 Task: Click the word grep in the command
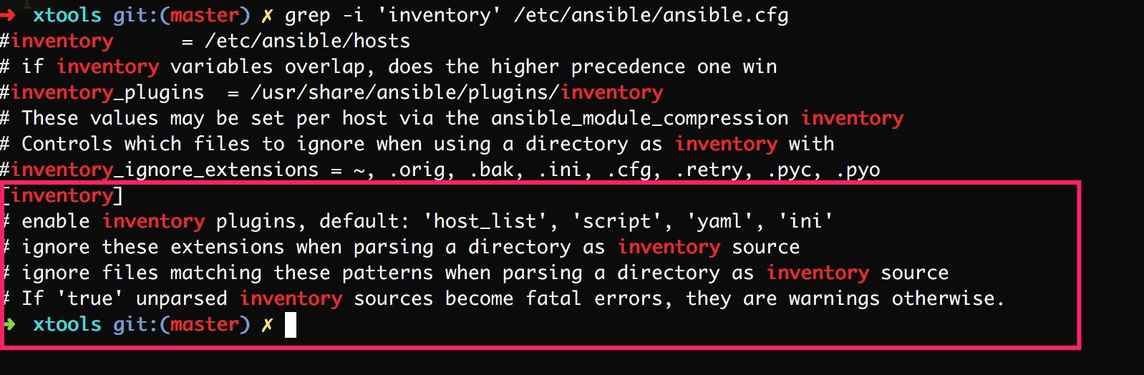(x=308, y=15)
